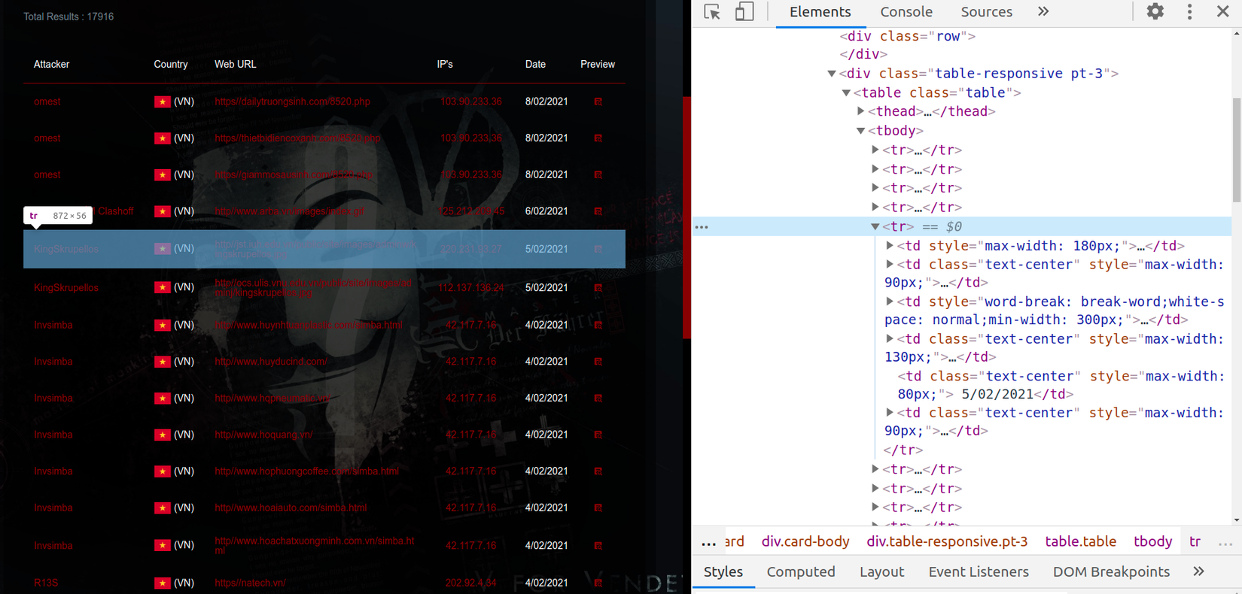The height and width of the screenshot is (594, 1242).
Task: Click Vietnam flag in dailytruongsinh.com row
Action: (163, 102)
